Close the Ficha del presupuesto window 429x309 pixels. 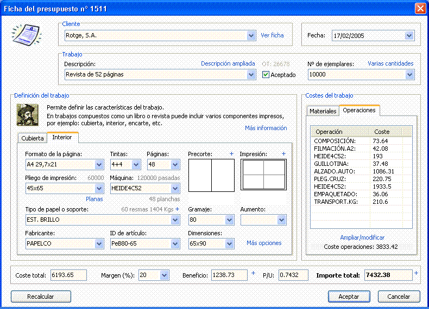click(x=420, y=8)
